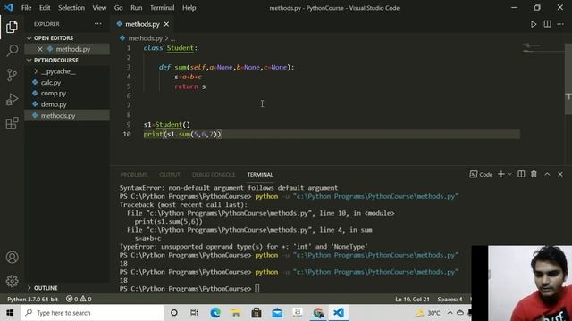Select the methods.py editor tab
This screenshot has height=321, width=572.
142,24
